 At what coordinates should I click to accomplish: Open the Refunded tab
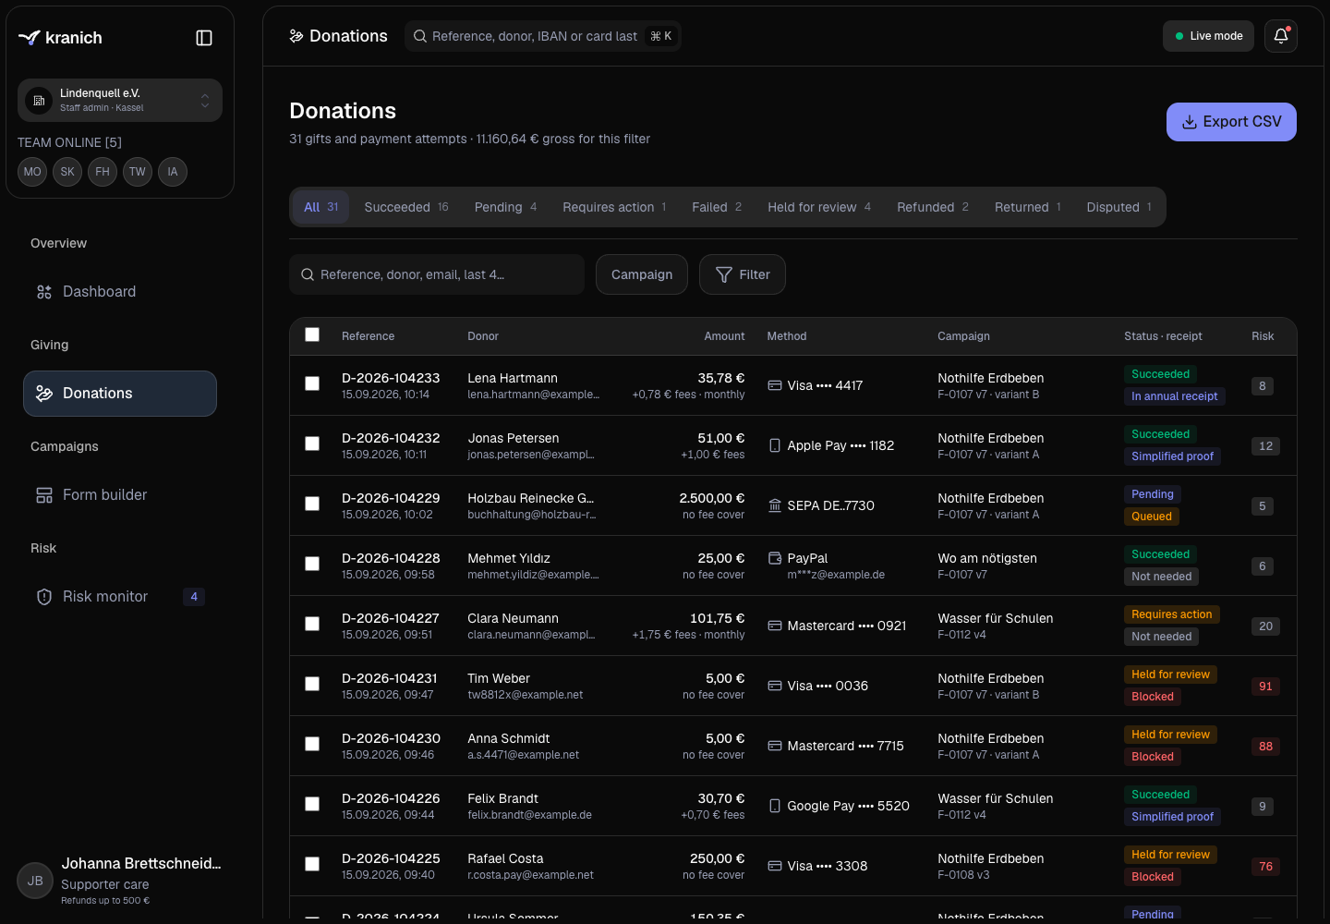pos(933,207)
